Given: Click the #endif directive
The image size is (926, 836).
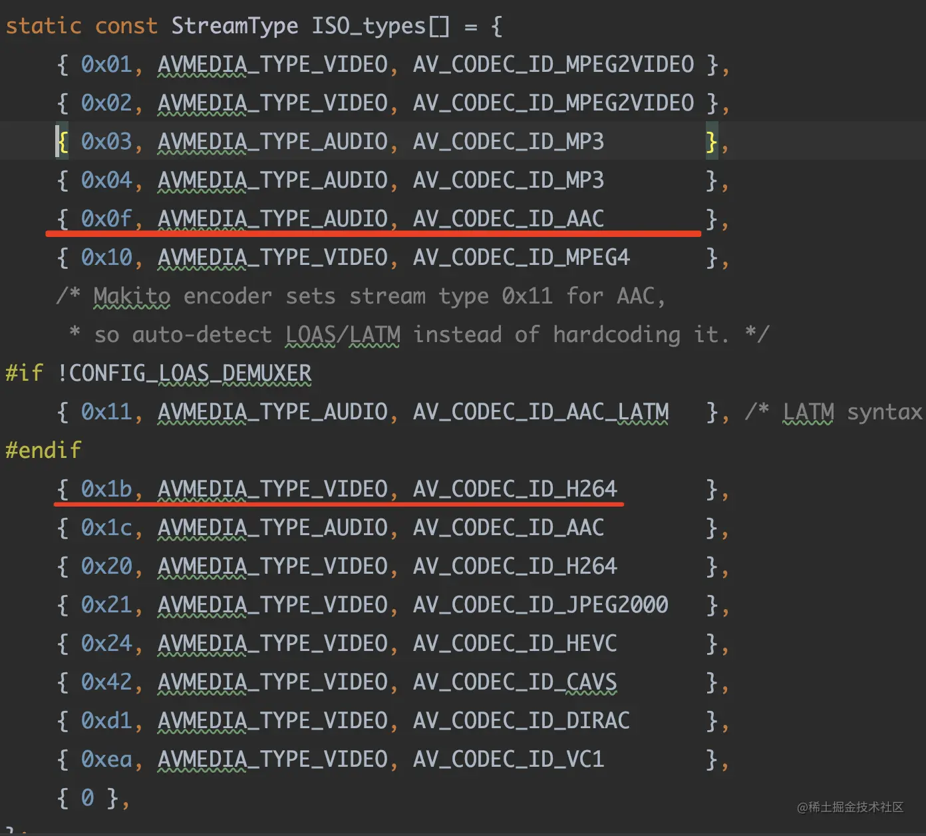Looking at the screenshot, I should pos(44,451).
